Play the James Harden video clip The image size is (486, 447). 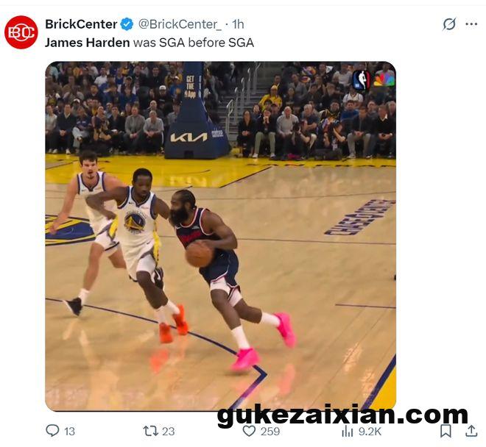pos(220,236)
